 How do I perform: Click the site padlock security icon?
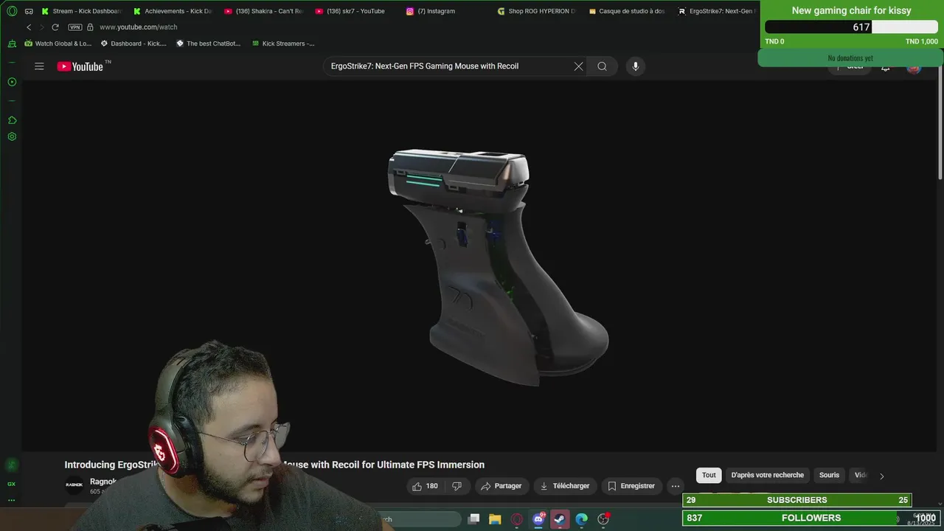pyautogui.click(x=90, y=27)
